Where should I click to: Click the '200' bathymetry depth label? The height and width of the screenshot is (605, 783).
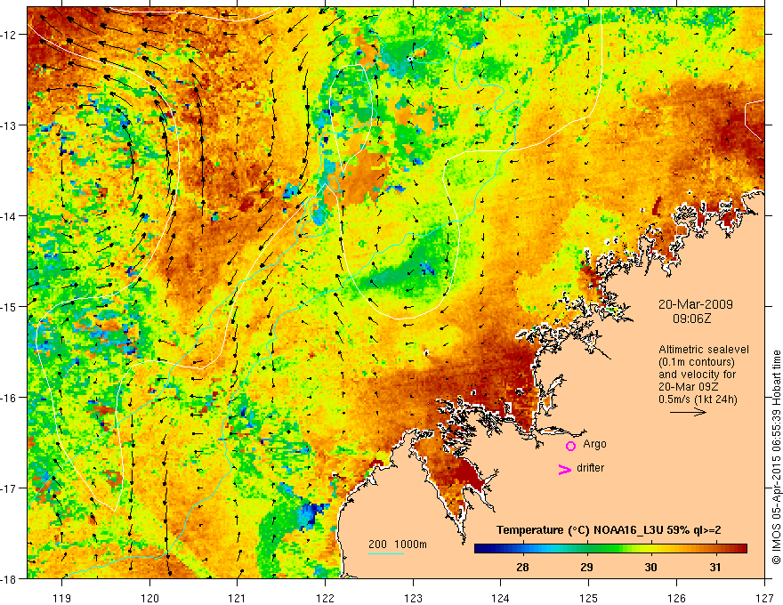pos(377,544)
